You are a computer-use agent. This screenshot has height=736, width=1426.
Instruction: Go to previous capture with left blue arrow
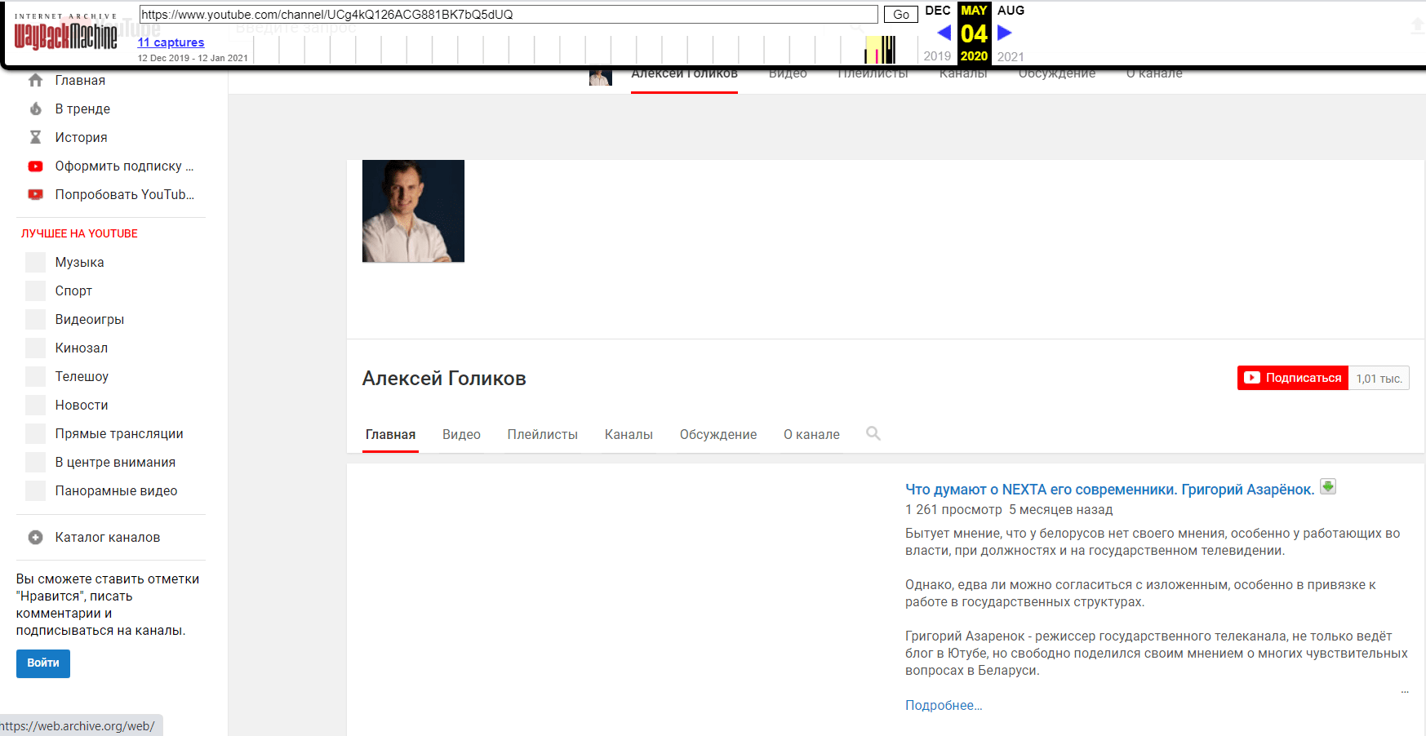coord(944,33)
